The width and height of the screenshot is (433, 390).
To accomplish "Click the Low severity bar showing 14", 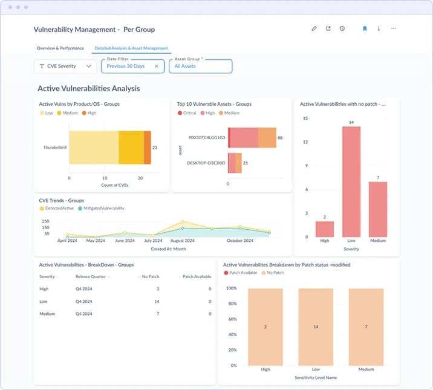I will point(351,181).
